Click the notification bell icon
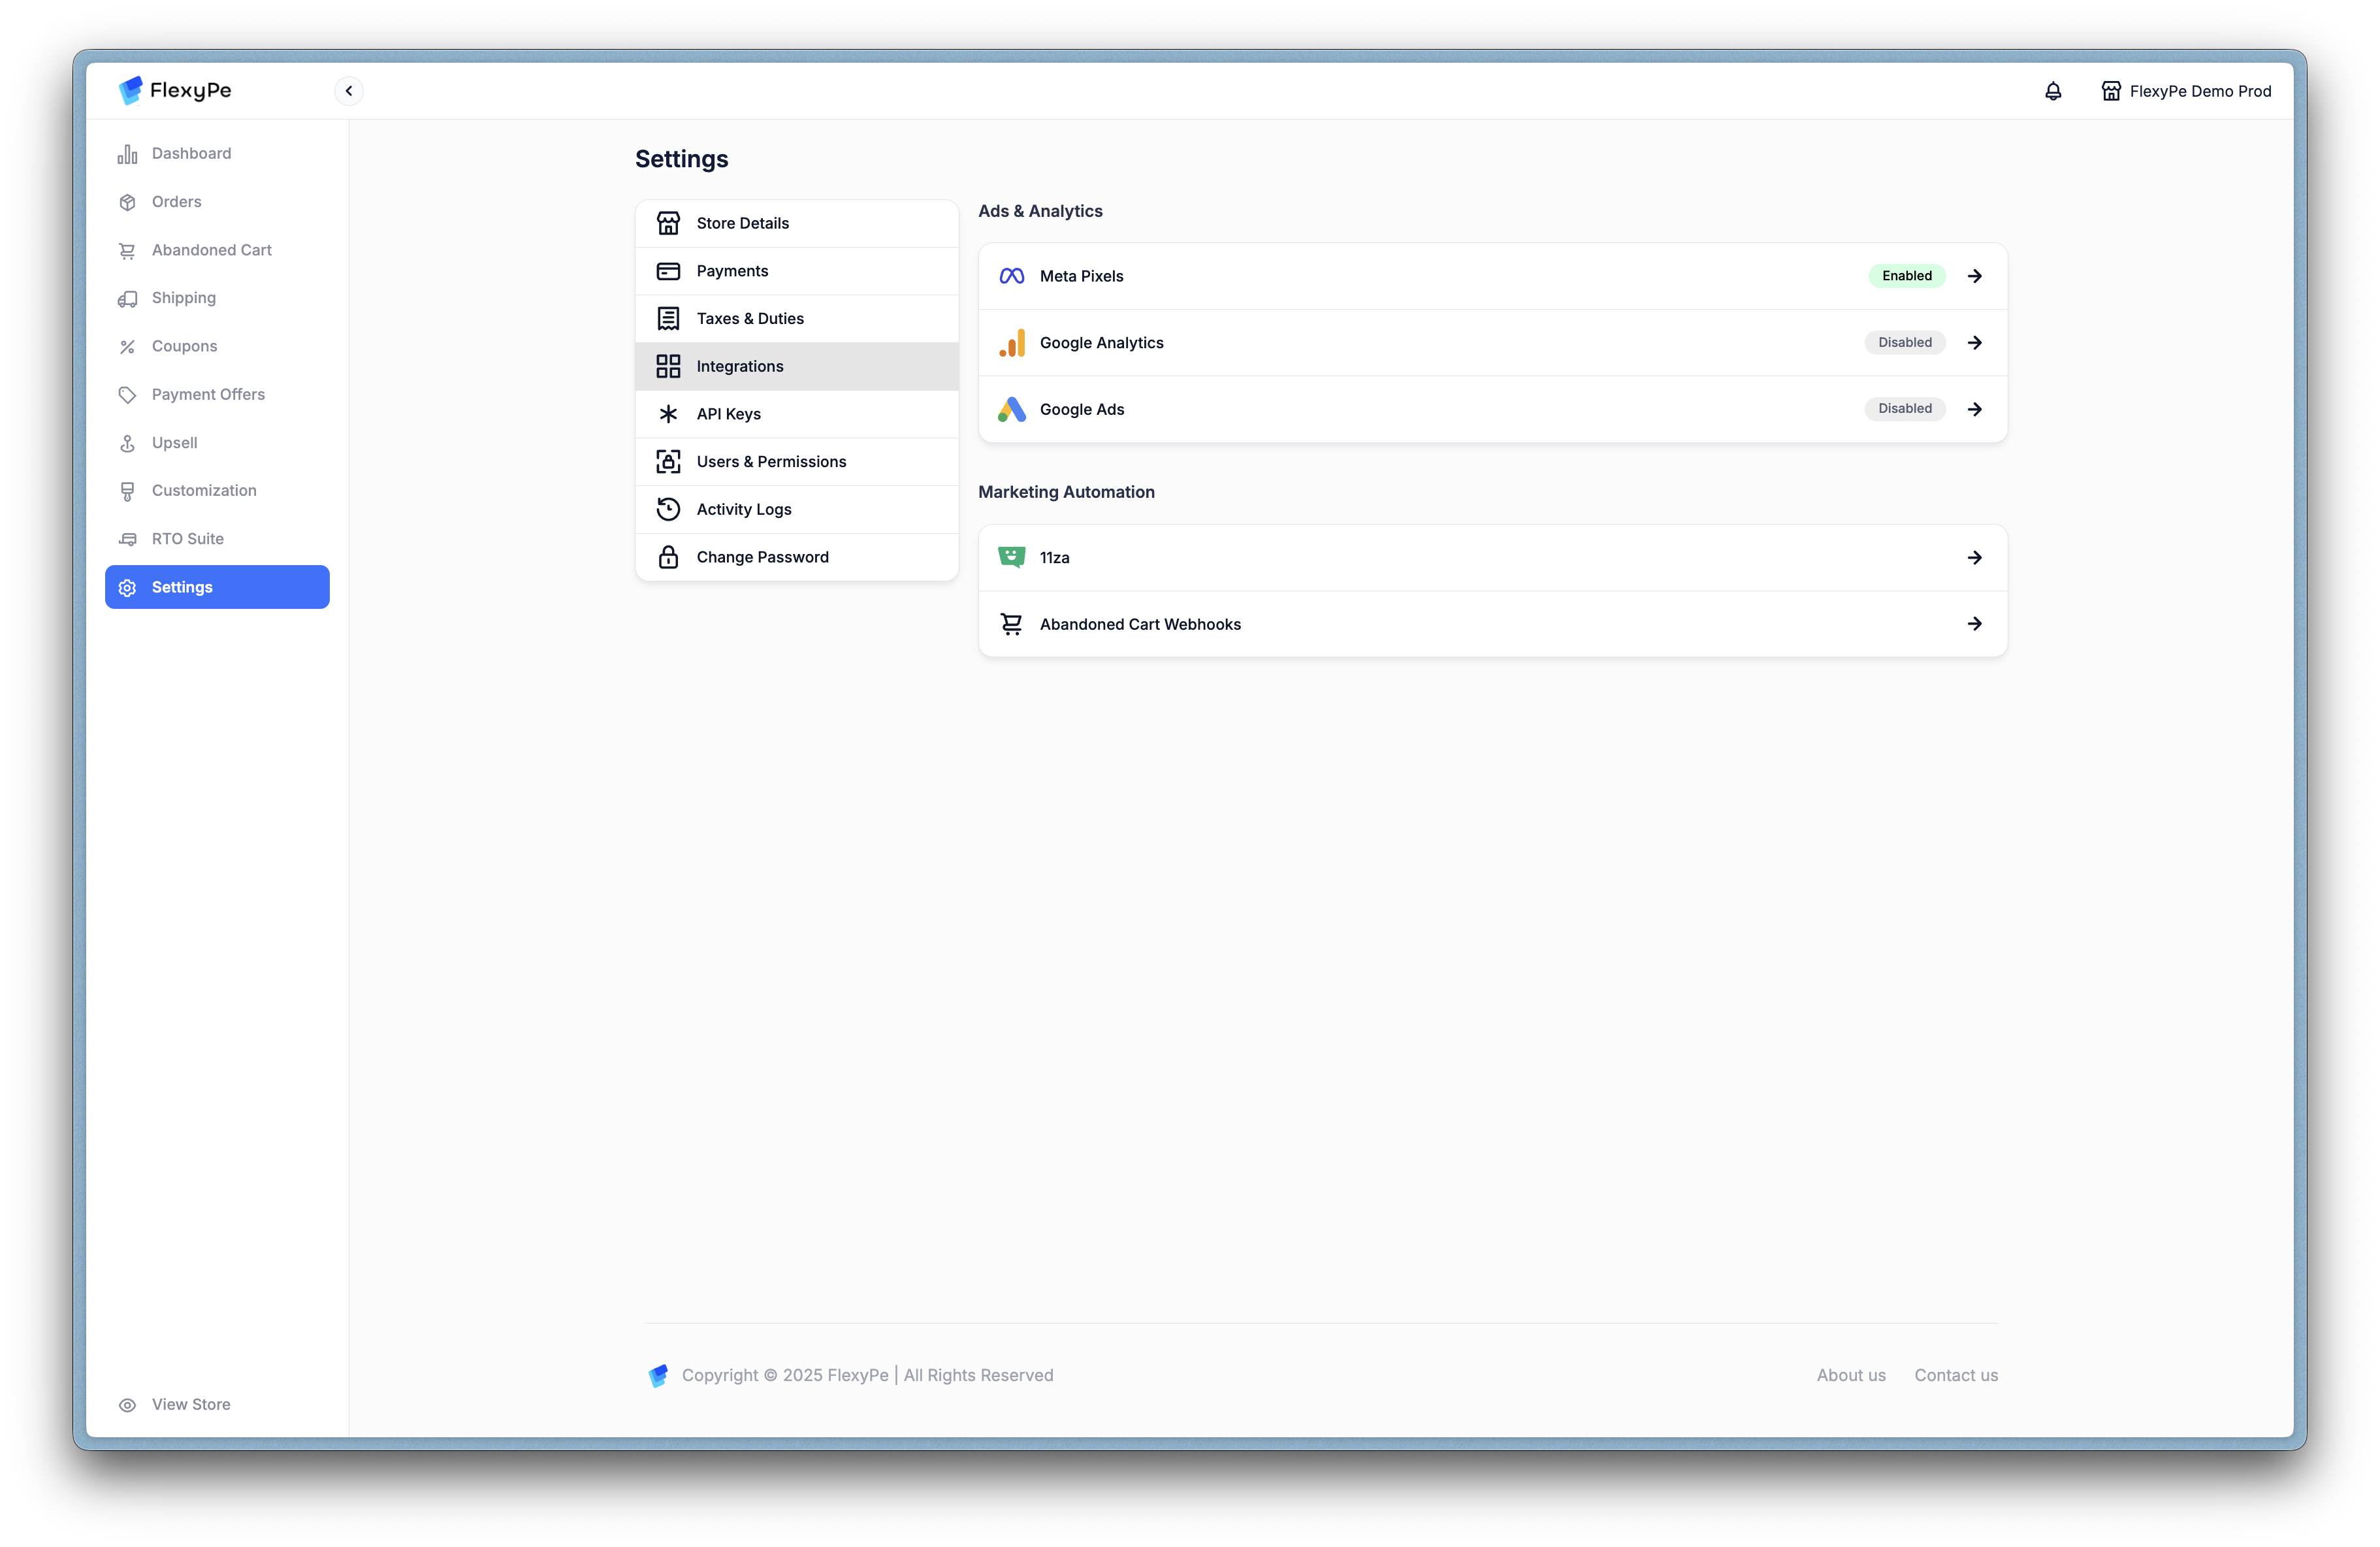This screenshot has width=2380, height=1547. coord(2053,91)
